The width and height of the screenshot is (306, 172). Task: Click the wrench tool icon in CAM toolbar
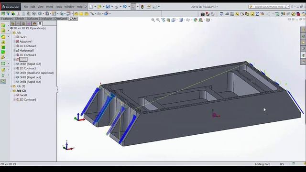pos(92,13)
